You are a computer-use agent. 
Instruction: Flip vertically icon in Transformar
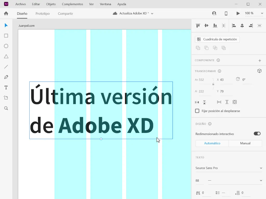[204, 102]
